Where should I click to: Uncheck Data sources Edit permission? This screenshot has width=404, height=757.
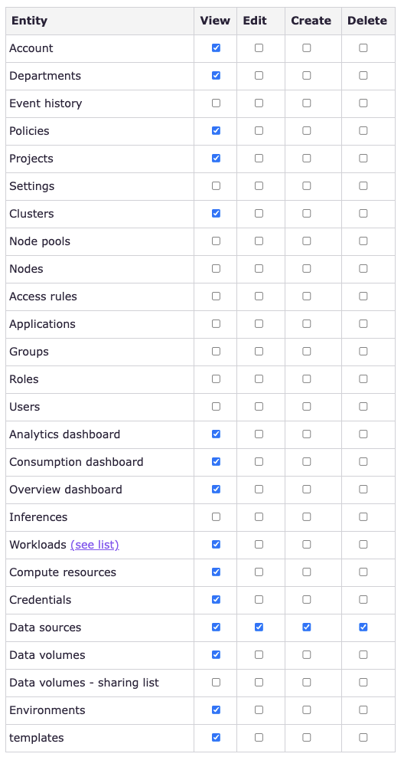pos(259,628)
